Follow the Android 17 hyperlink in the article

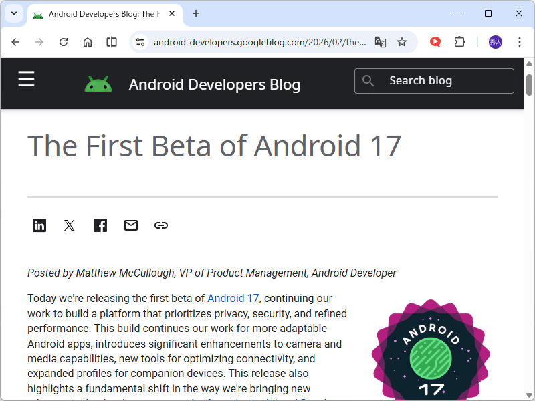click(x=233, y=298)
